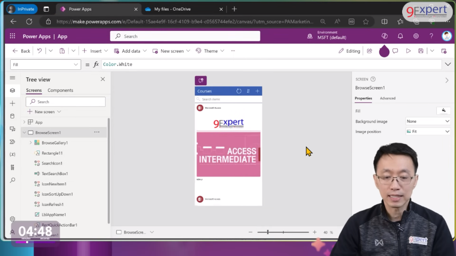Click the Preview app play icon
The width and height of the screenshot is (456, 256).
408,51
